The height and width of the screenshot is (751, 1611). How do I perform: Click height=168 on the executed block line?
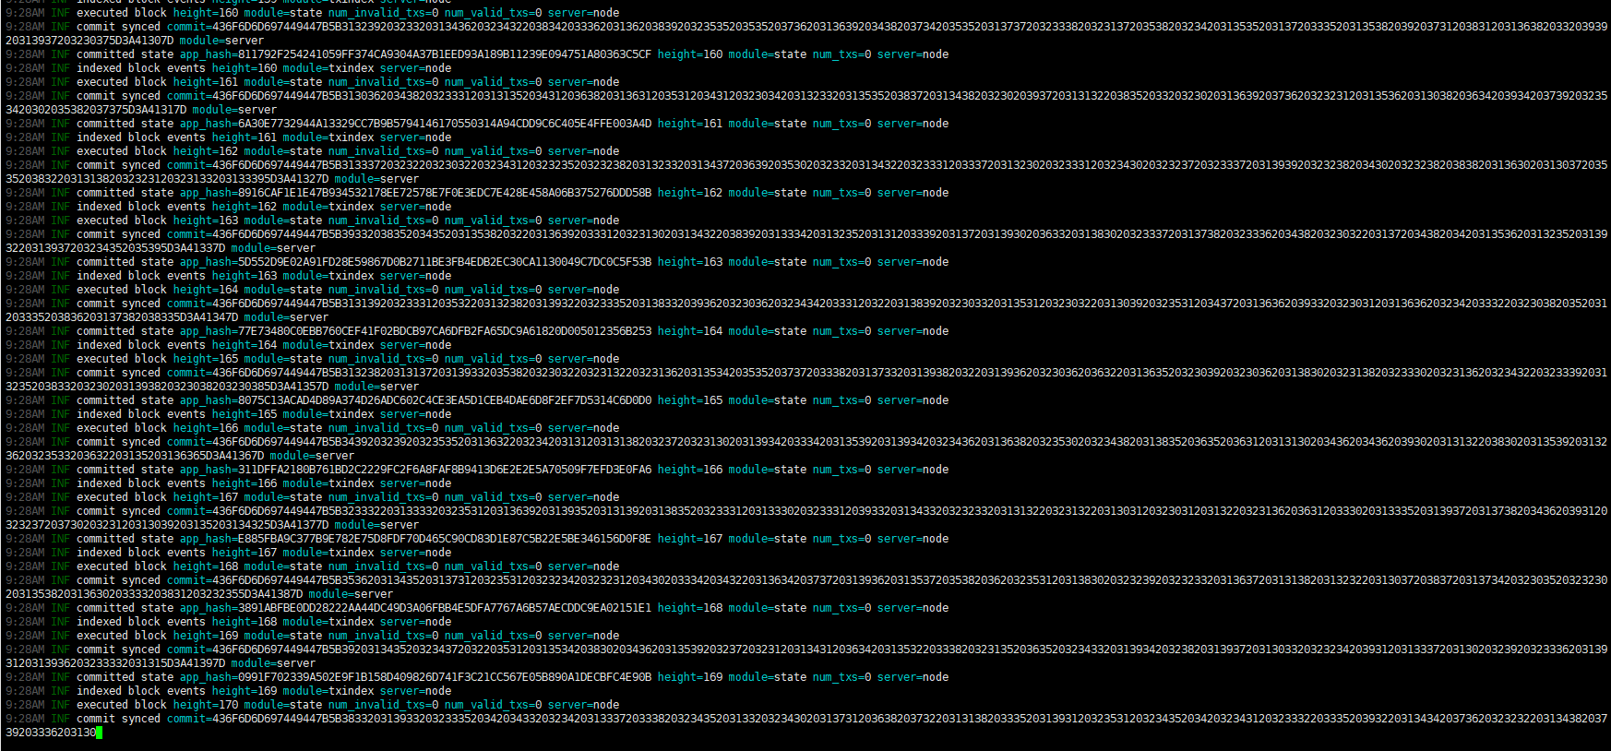tap(206, 566)
